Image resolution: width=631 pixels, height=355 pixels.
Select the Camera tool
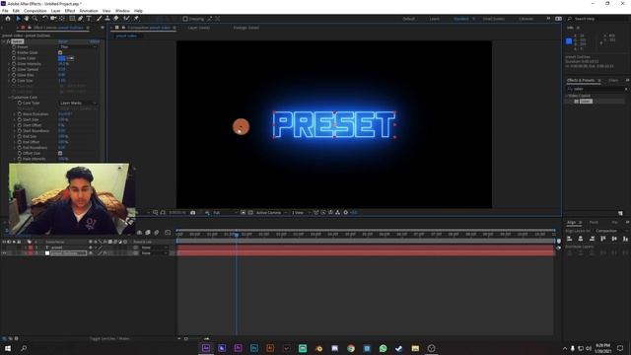tap(53, 19)
